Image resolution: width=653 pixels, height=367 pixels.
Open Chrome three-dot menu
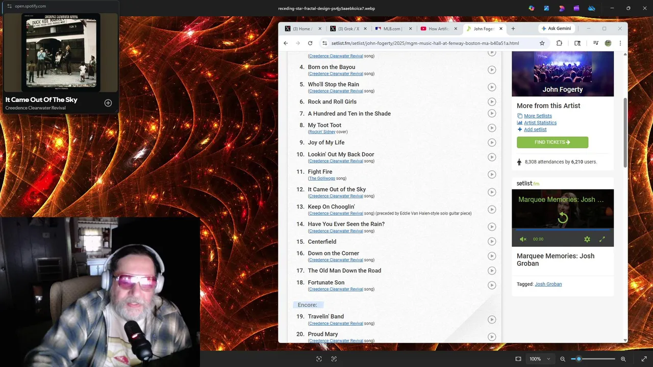tap(620, 43)
